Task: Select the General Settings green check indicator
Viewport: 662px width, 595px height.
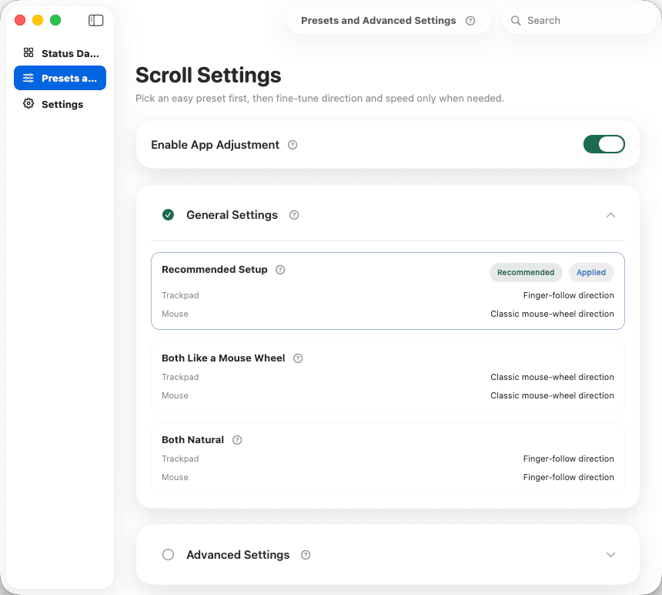Action: pyautogui.click(x=168, y=215)
